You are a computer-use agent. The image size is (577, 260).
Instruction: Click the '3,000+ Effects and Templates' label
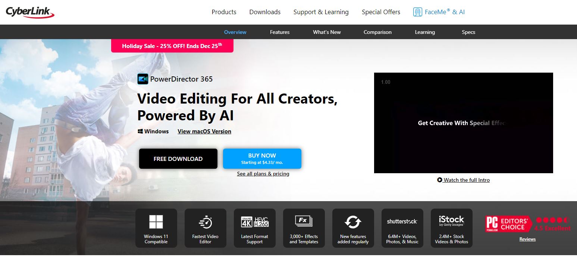point(304,239)
